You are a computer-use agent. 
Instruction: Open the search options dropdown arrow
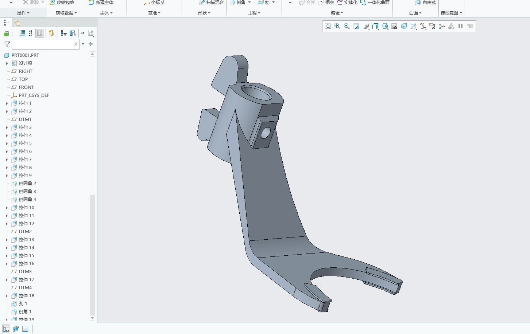point(83,44)
